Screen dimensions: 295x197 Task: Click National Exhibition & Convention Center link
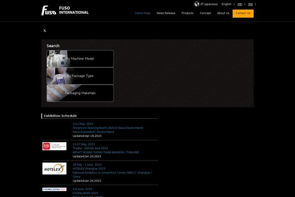(x=112, y=175)
